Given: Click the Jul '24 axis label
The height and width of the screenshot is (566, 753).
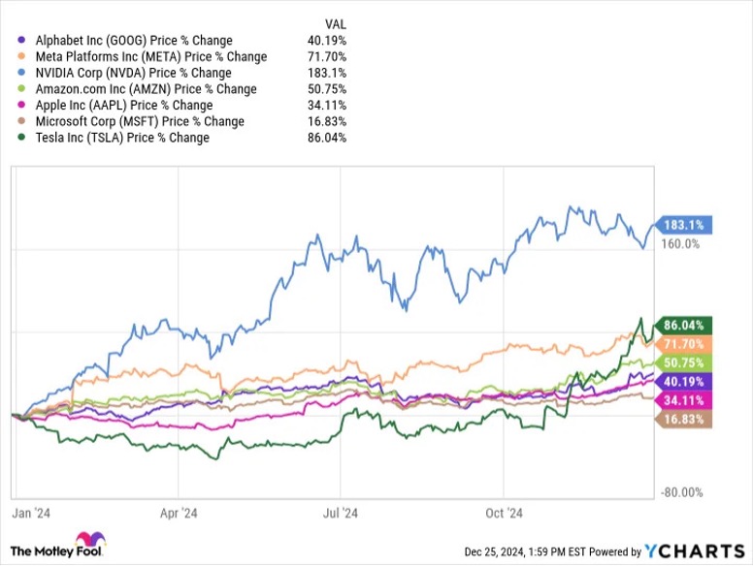Looking at the screenshot, I should click(340, 514).
